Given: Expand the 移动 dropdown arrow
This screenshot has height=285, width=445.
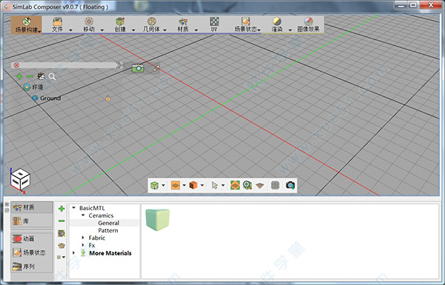Looking at the screenshot, I should (102, 30).
